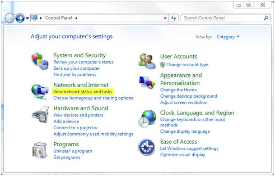Screen dimensions: 275x176
Task: Click the search magnifier icon
Action: 266,18
